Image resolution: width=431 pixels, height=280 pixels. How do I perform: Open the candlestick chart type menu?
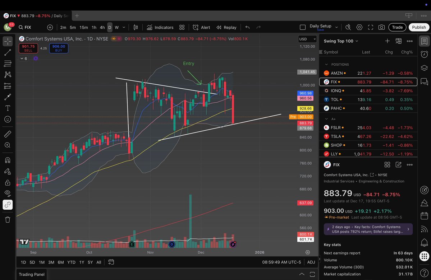(x=136, y=27)
